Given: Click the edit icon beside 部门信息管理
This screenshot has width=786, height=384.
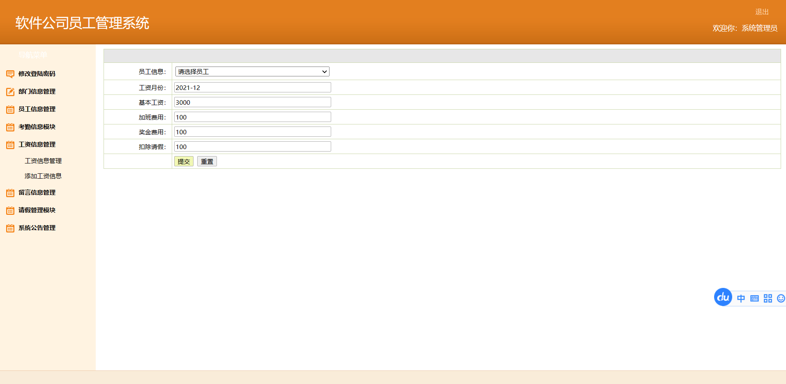Looking at the screenshot, I should tap(10, 92).
